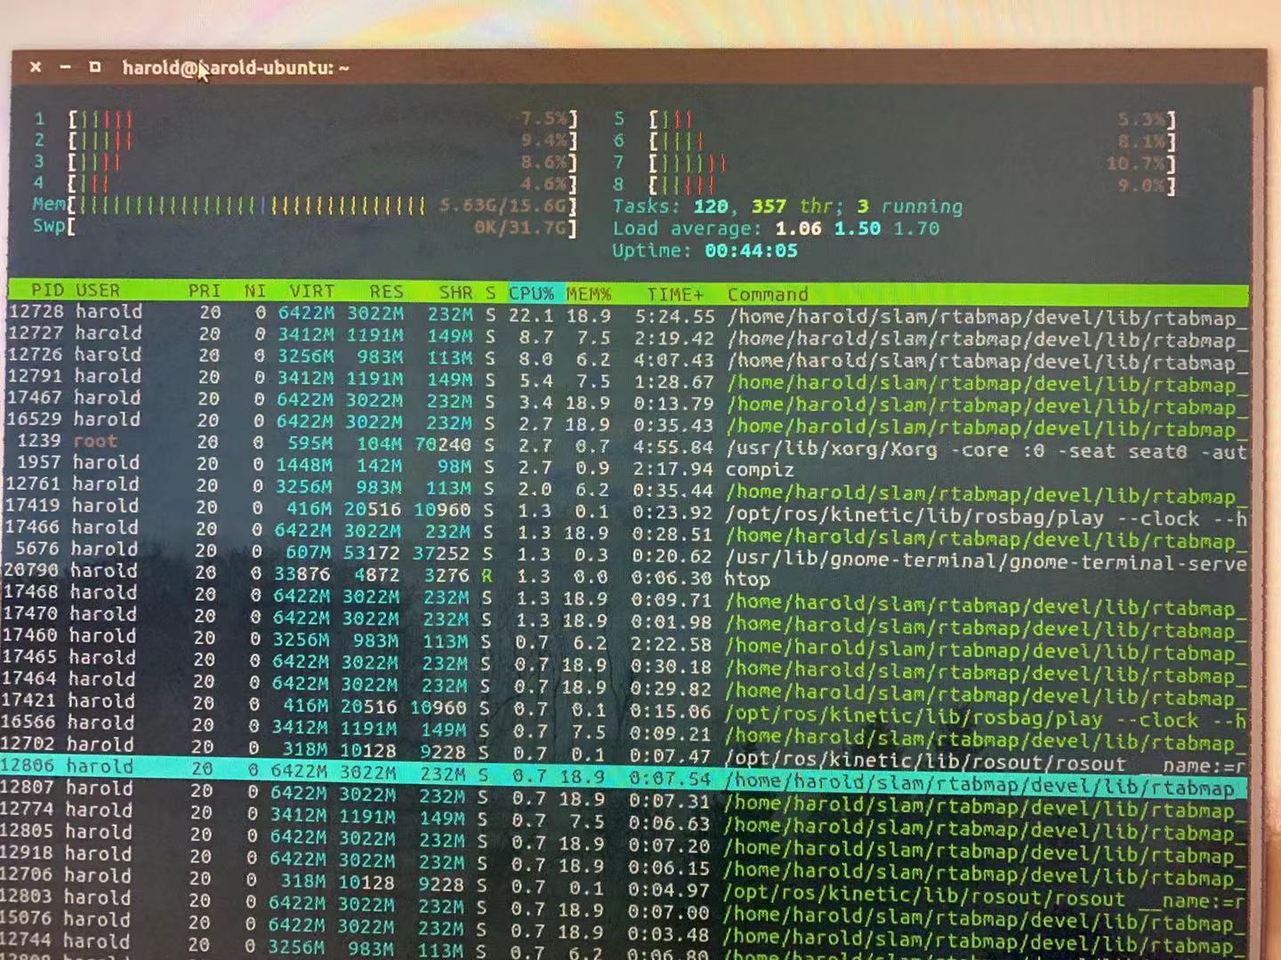The height and width of the screenshot is (960, 1281).
Task: Click the Uptime 00:44:05 value
Action: coord(751,251)
